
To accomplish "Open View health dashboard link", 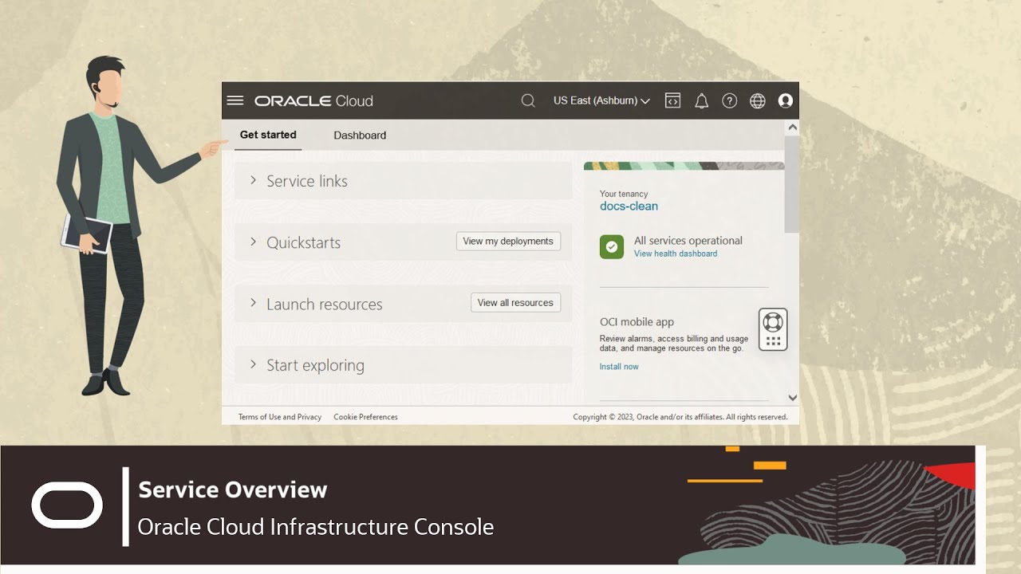I will (x=676, y=254).
